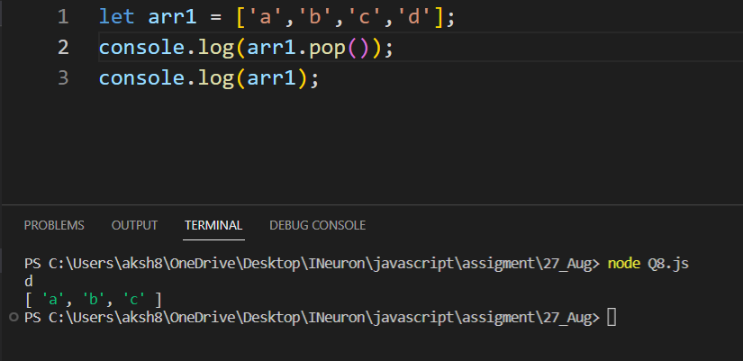Click the 'node' command in terminal
The height and width of the screenshot is (361, 743).
624,264
